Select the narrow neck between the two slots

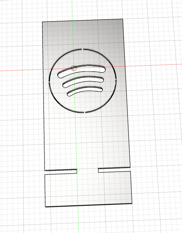[87, 171]
